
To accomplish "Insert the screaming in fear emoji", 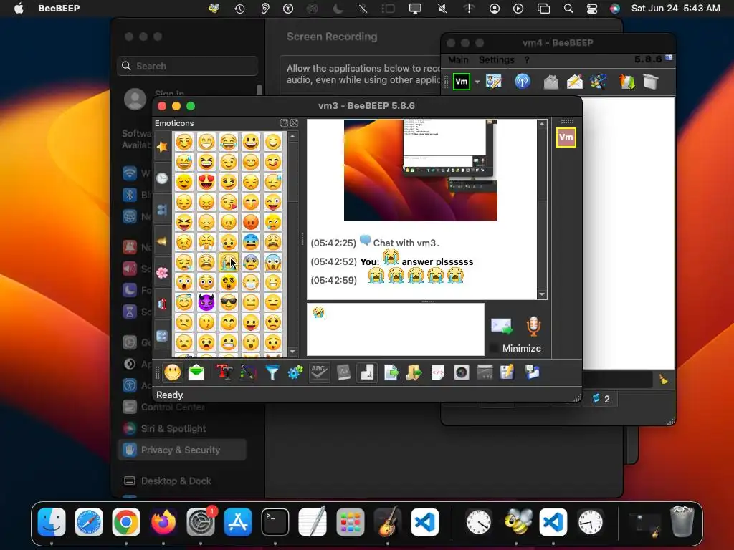I will (x=273, y=262).
